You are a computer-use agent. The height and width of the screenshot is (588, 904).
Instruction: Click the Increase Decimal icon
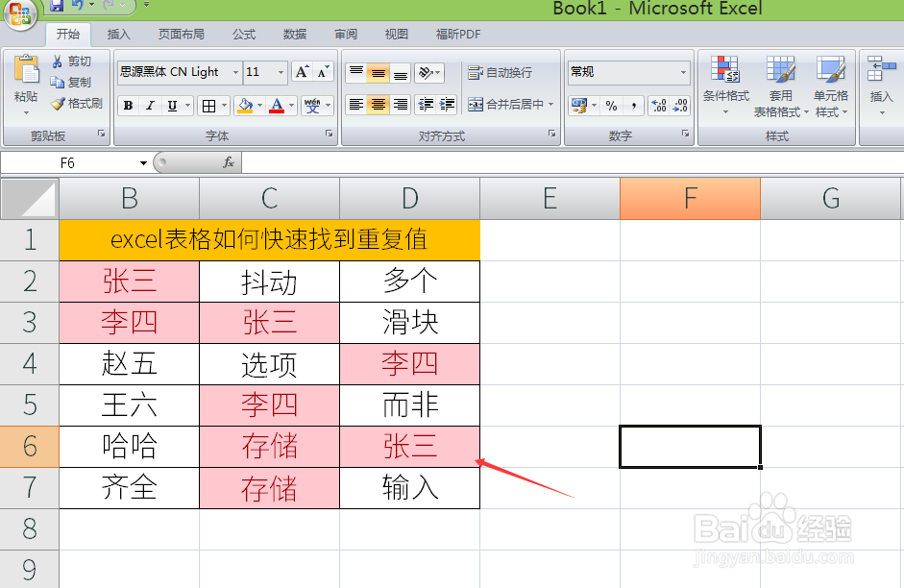tap(658, 104)
